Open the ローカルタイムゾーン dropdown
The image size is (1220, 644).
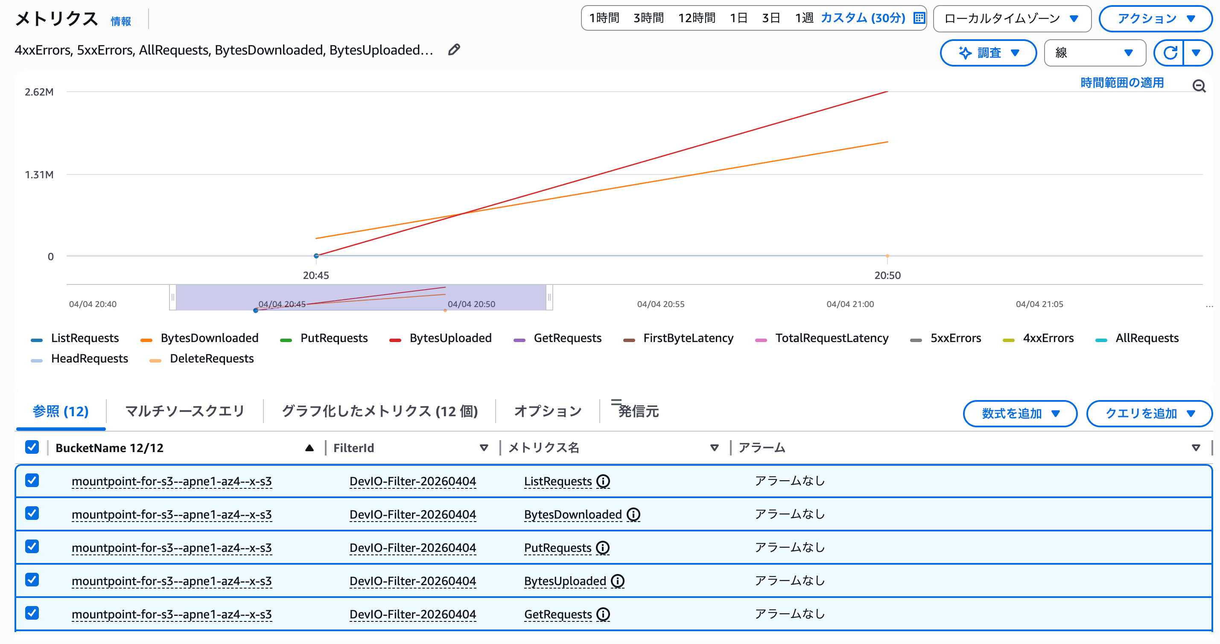point(1012,18)
